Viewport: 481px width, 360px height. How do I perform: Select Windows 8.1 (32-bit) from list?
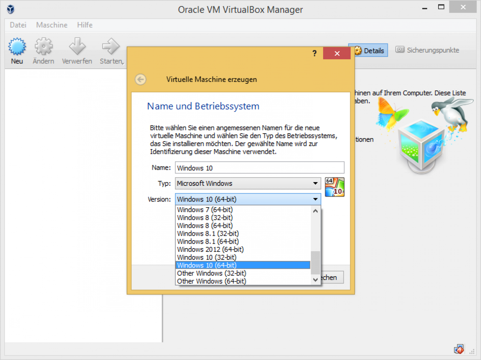pos(243,233)
